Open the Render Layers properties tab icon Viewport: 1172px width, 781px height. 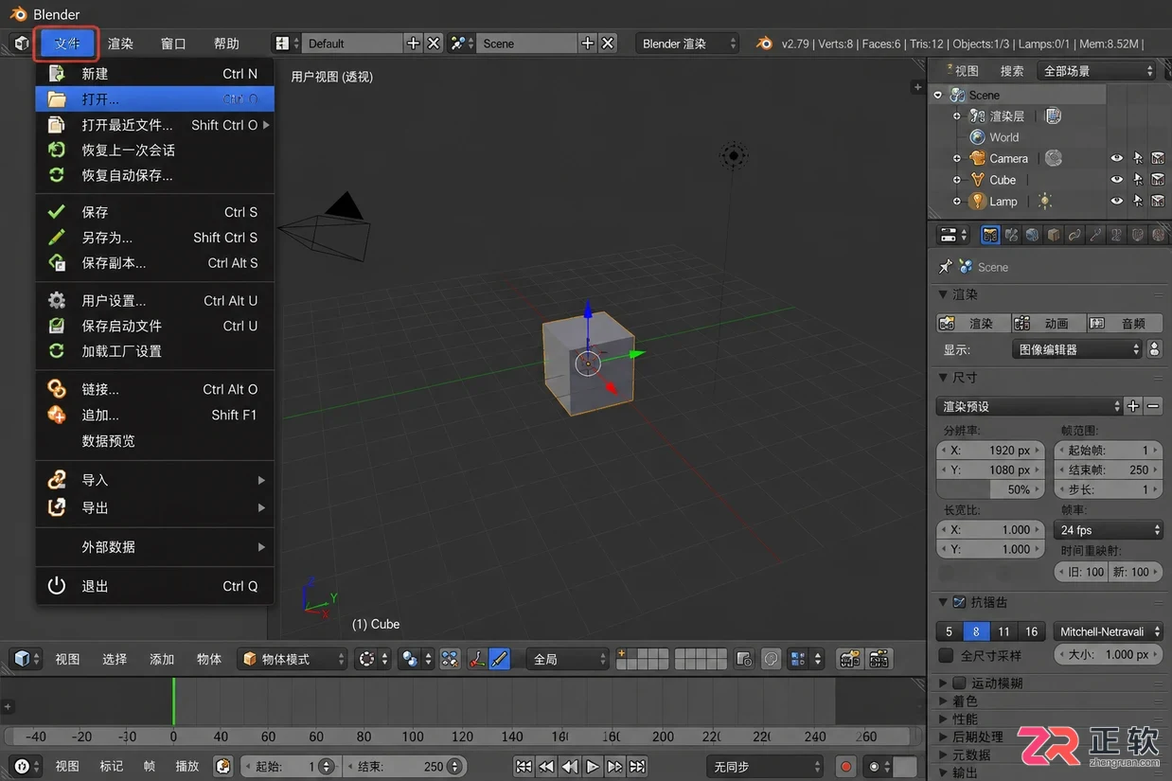pyautogui.click(x=1012, y=235)
